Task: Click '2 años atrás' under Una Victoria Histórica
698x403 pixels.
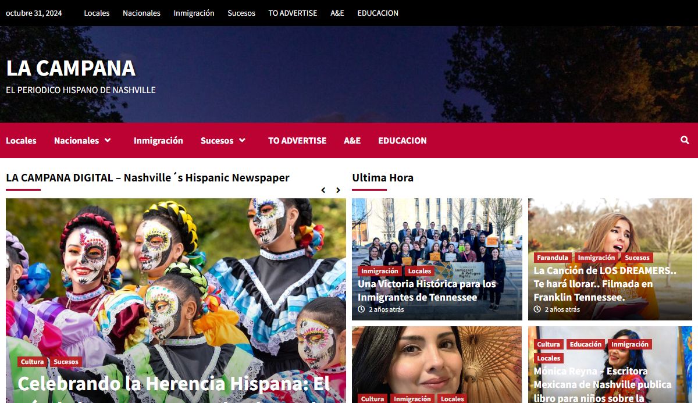Action: [386, 309]
